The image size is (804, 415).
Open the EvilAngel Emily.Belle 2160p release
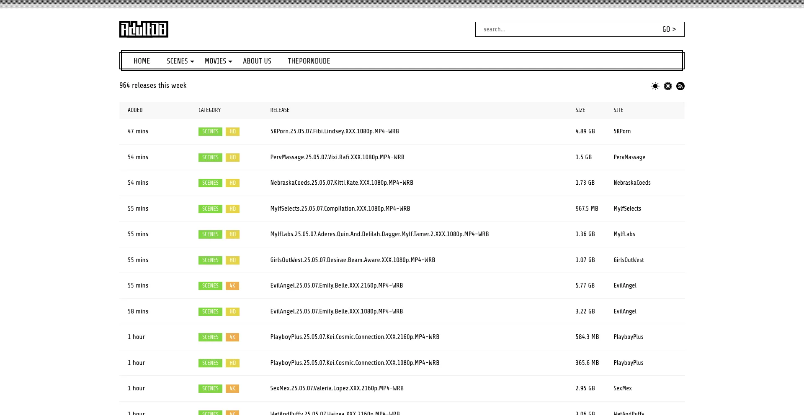(x=336, y=285)
